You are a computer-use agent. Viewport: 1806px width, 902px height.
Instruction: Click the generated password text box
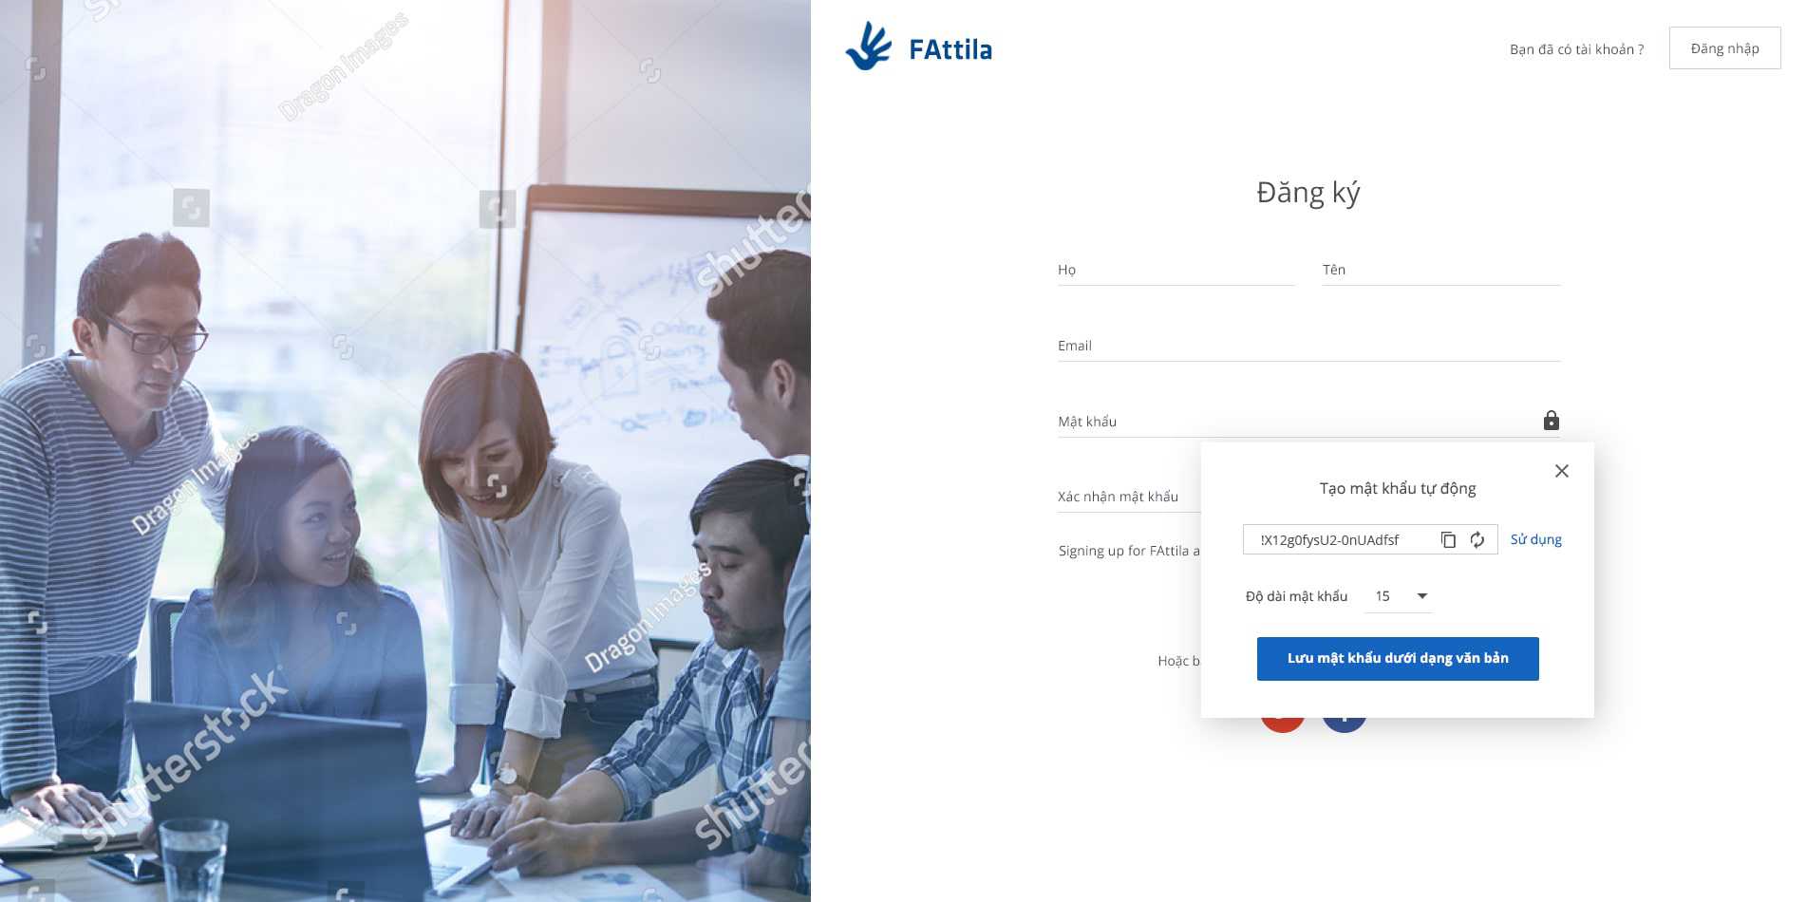pyautogui.click(x=1341, y=539)
